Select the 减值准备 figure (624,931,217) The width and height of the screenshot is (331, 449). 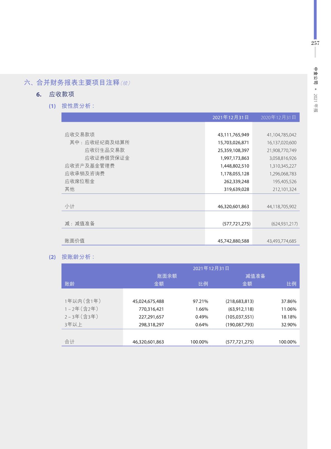284,224
